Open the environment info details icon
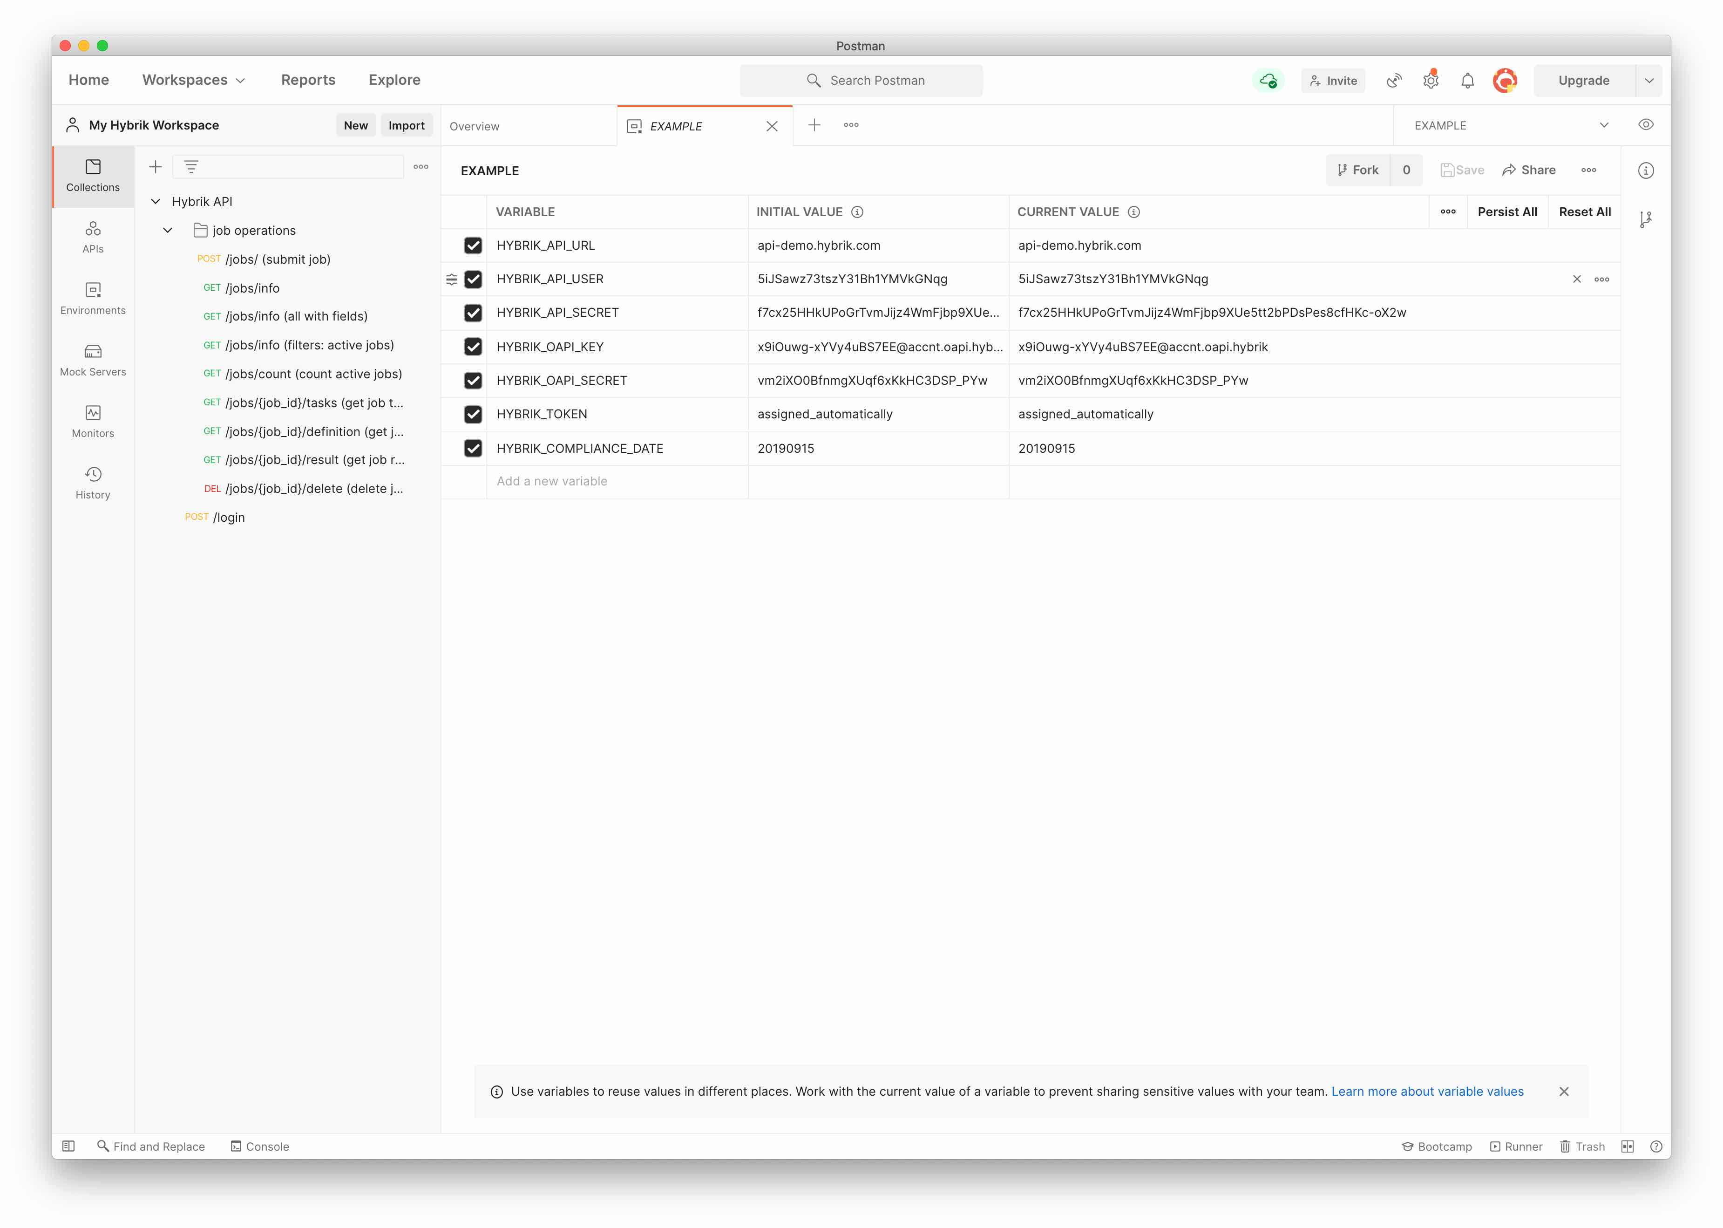 [x=1646, y=171]
